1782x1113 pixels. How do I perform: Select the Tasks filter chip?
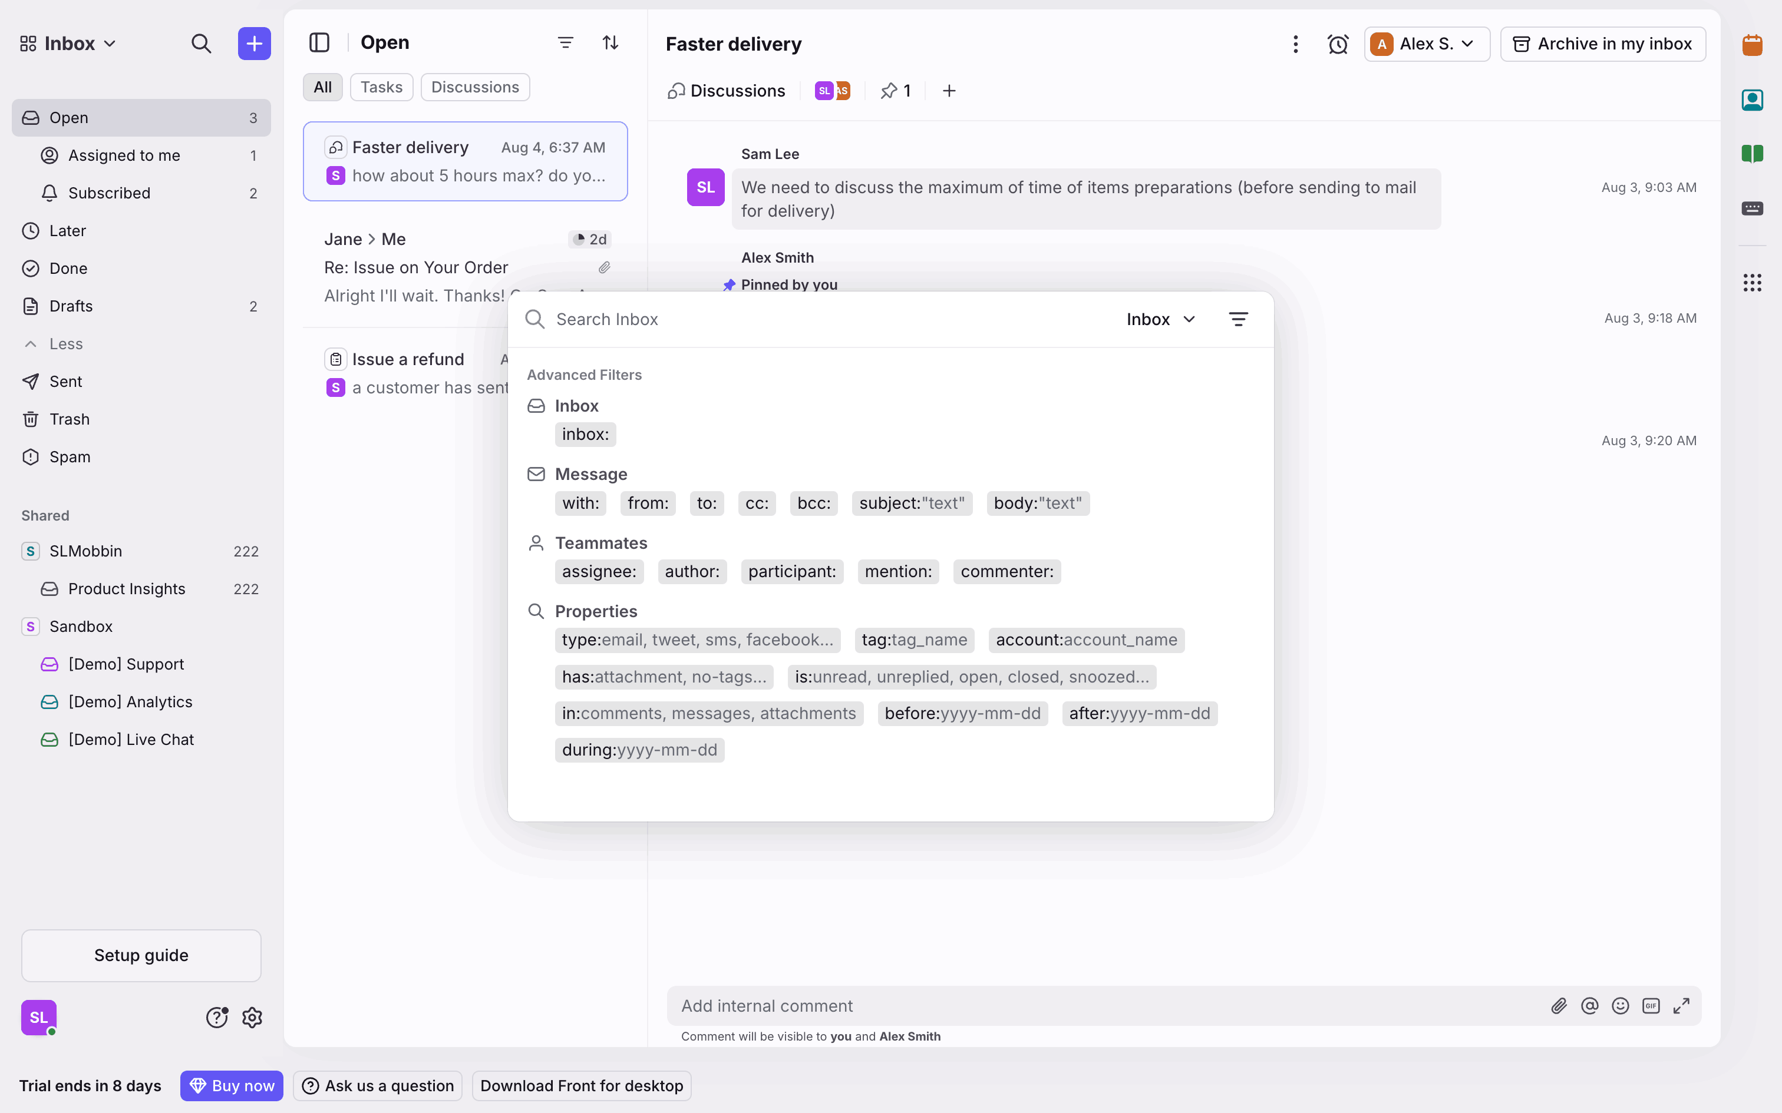pos(381,87)
